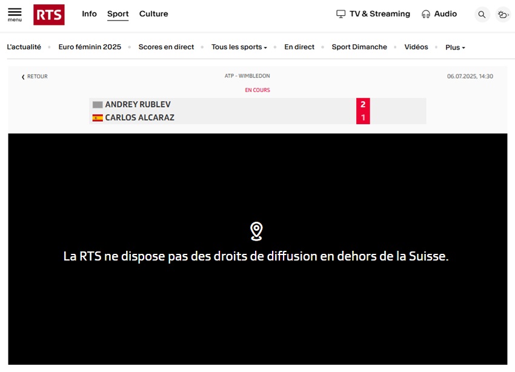
Task: Expand the Plus dropdown menu
Action: pyautogui.click(x=455, y=47)
